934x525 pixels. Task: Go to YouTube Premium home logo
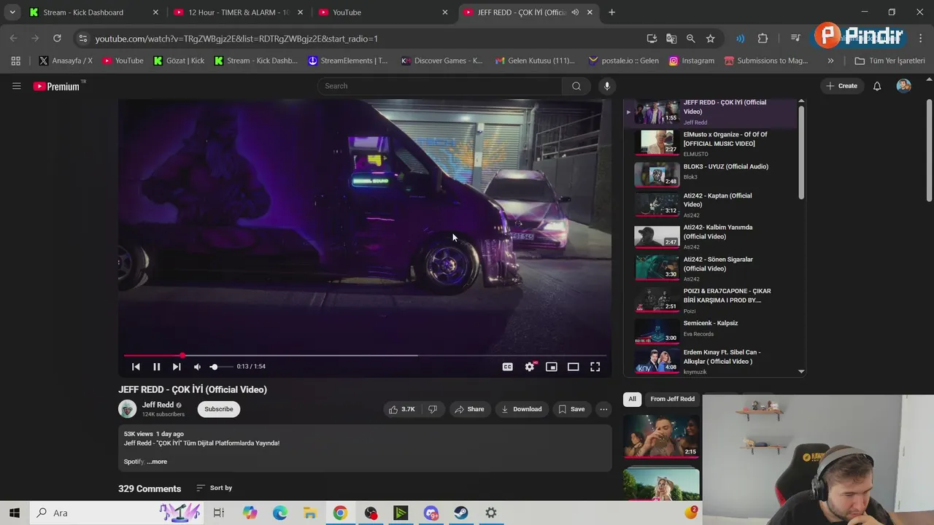(x=56, y=86)
